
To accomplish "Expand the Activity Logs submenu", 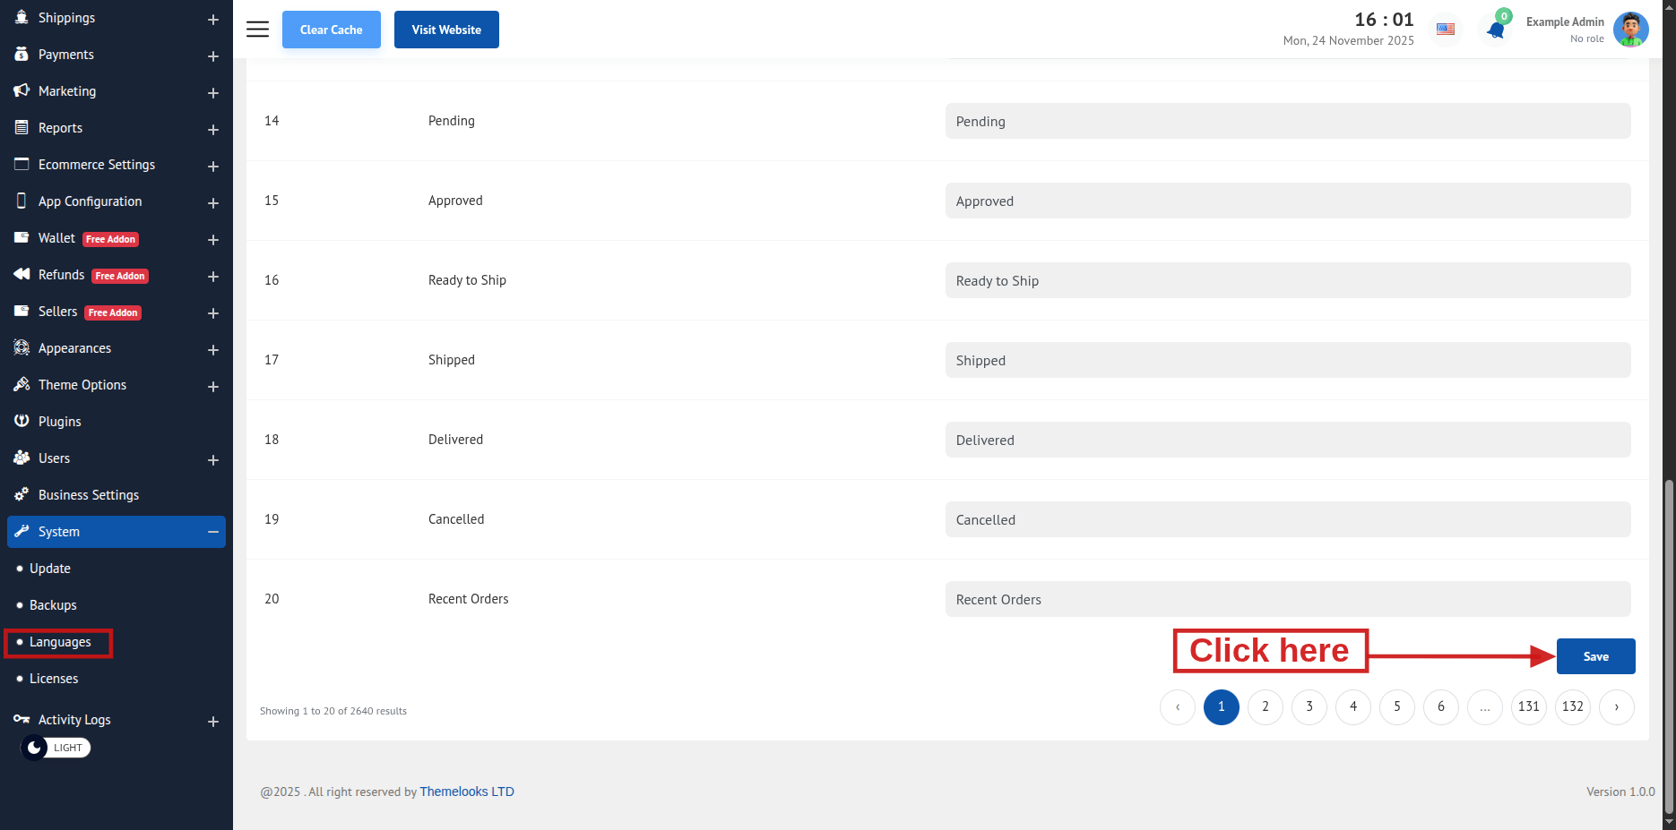I will click(213, 722).
